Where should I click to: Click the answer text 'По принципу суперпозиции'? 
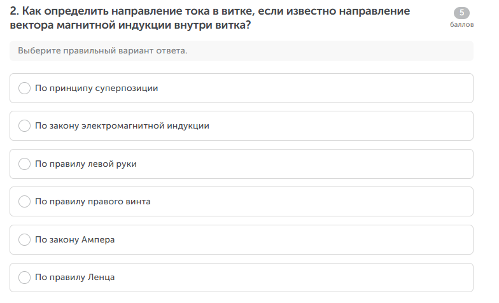point(96,88)
